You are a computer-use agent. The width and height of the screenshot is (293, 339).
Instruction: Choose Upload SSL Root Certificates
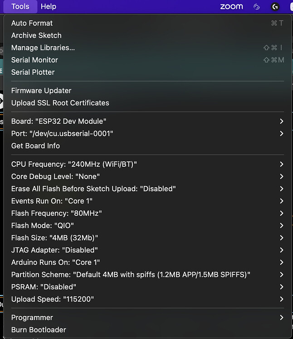pyautogui.click(x=147, y=103)
